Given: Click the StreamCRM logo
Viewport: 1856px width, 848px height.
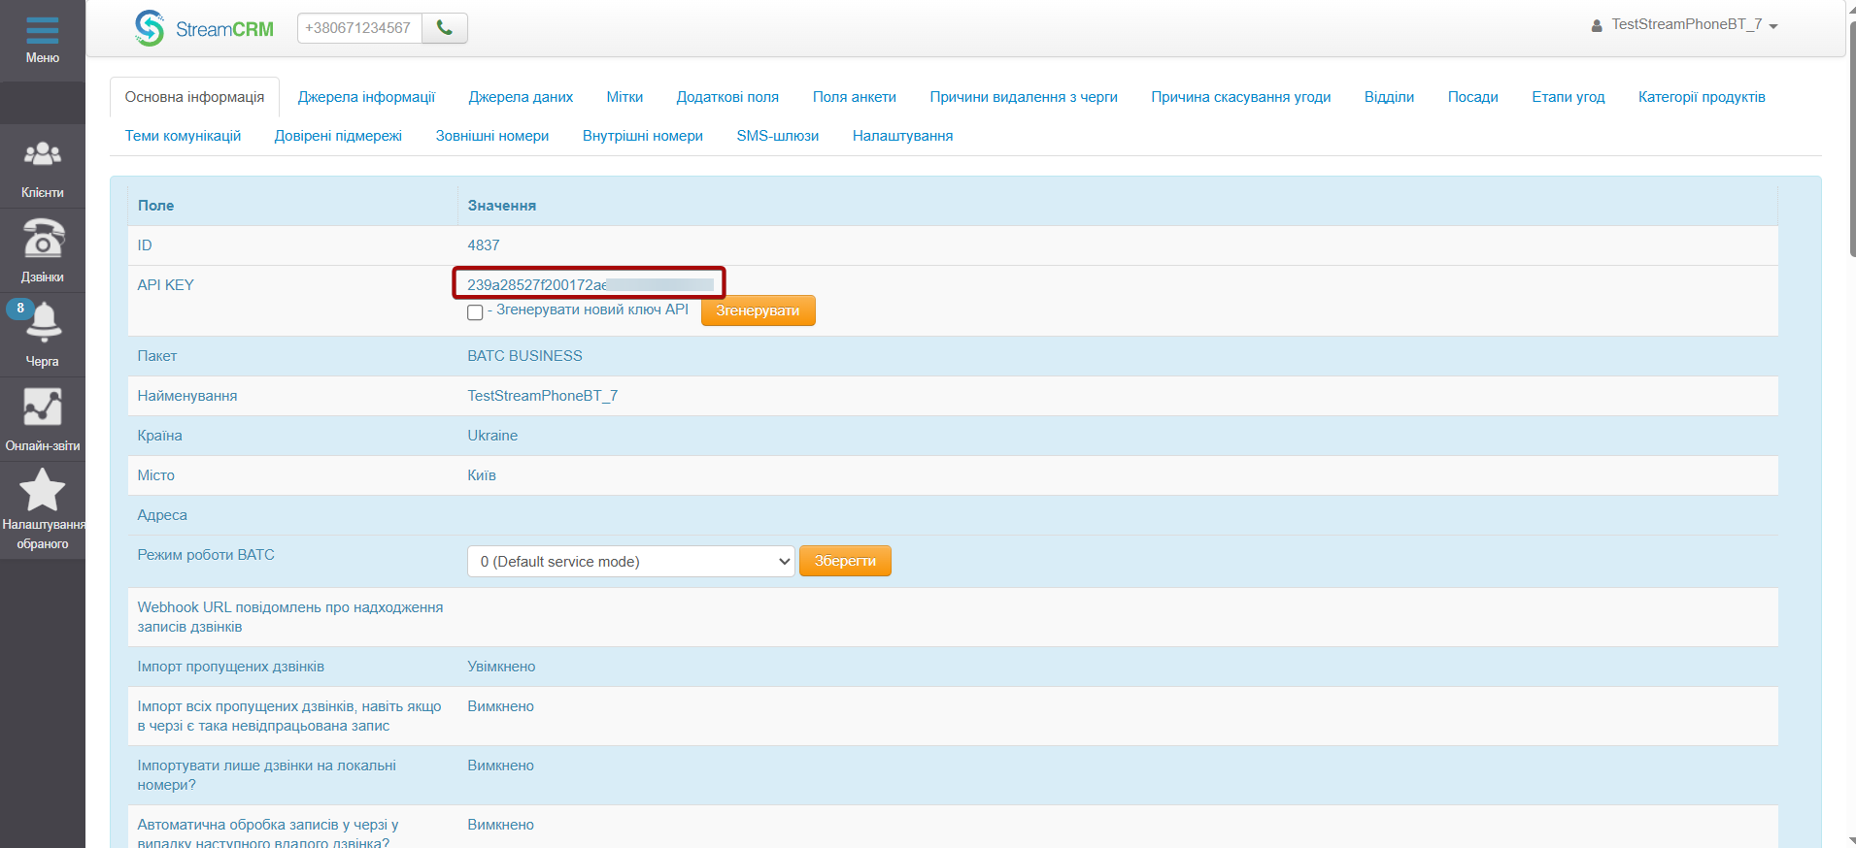Looking at the screenshot, I should (x=205, y=28).
